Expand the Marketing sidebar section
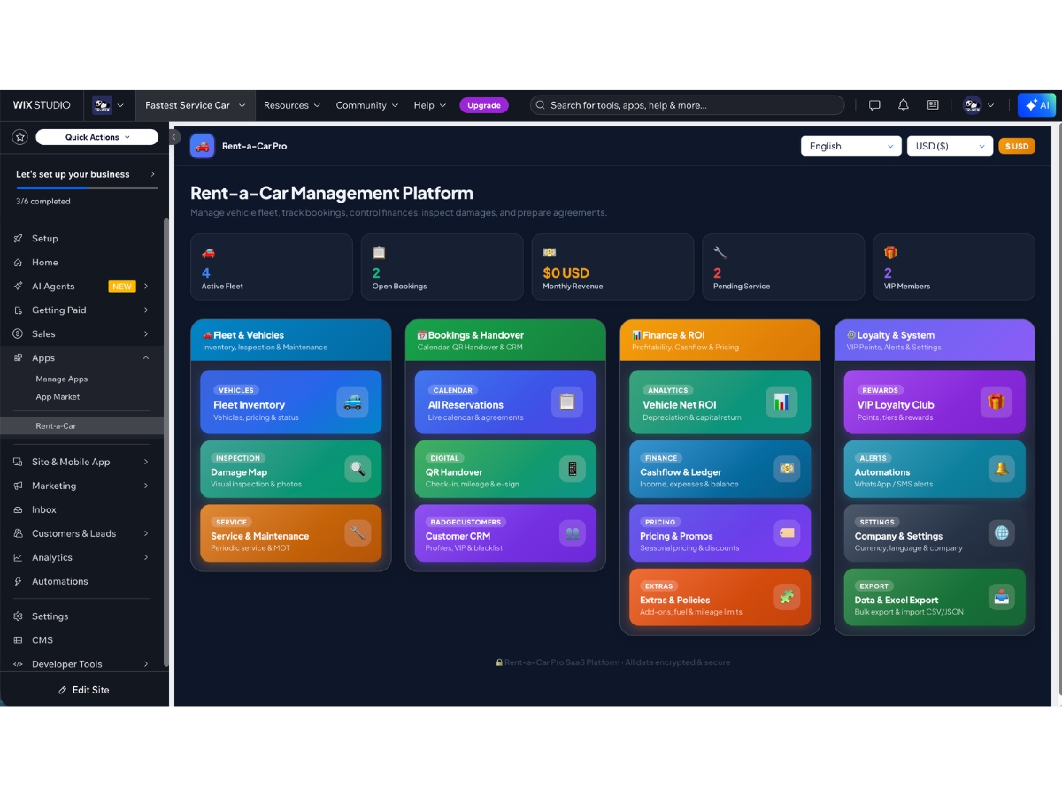 pyautogui.click(x=146, y=486)
